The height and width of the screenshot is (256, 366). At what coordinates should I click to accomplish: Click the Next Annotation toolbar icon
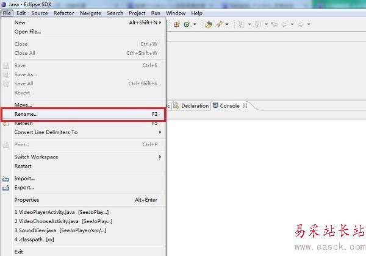242,24
